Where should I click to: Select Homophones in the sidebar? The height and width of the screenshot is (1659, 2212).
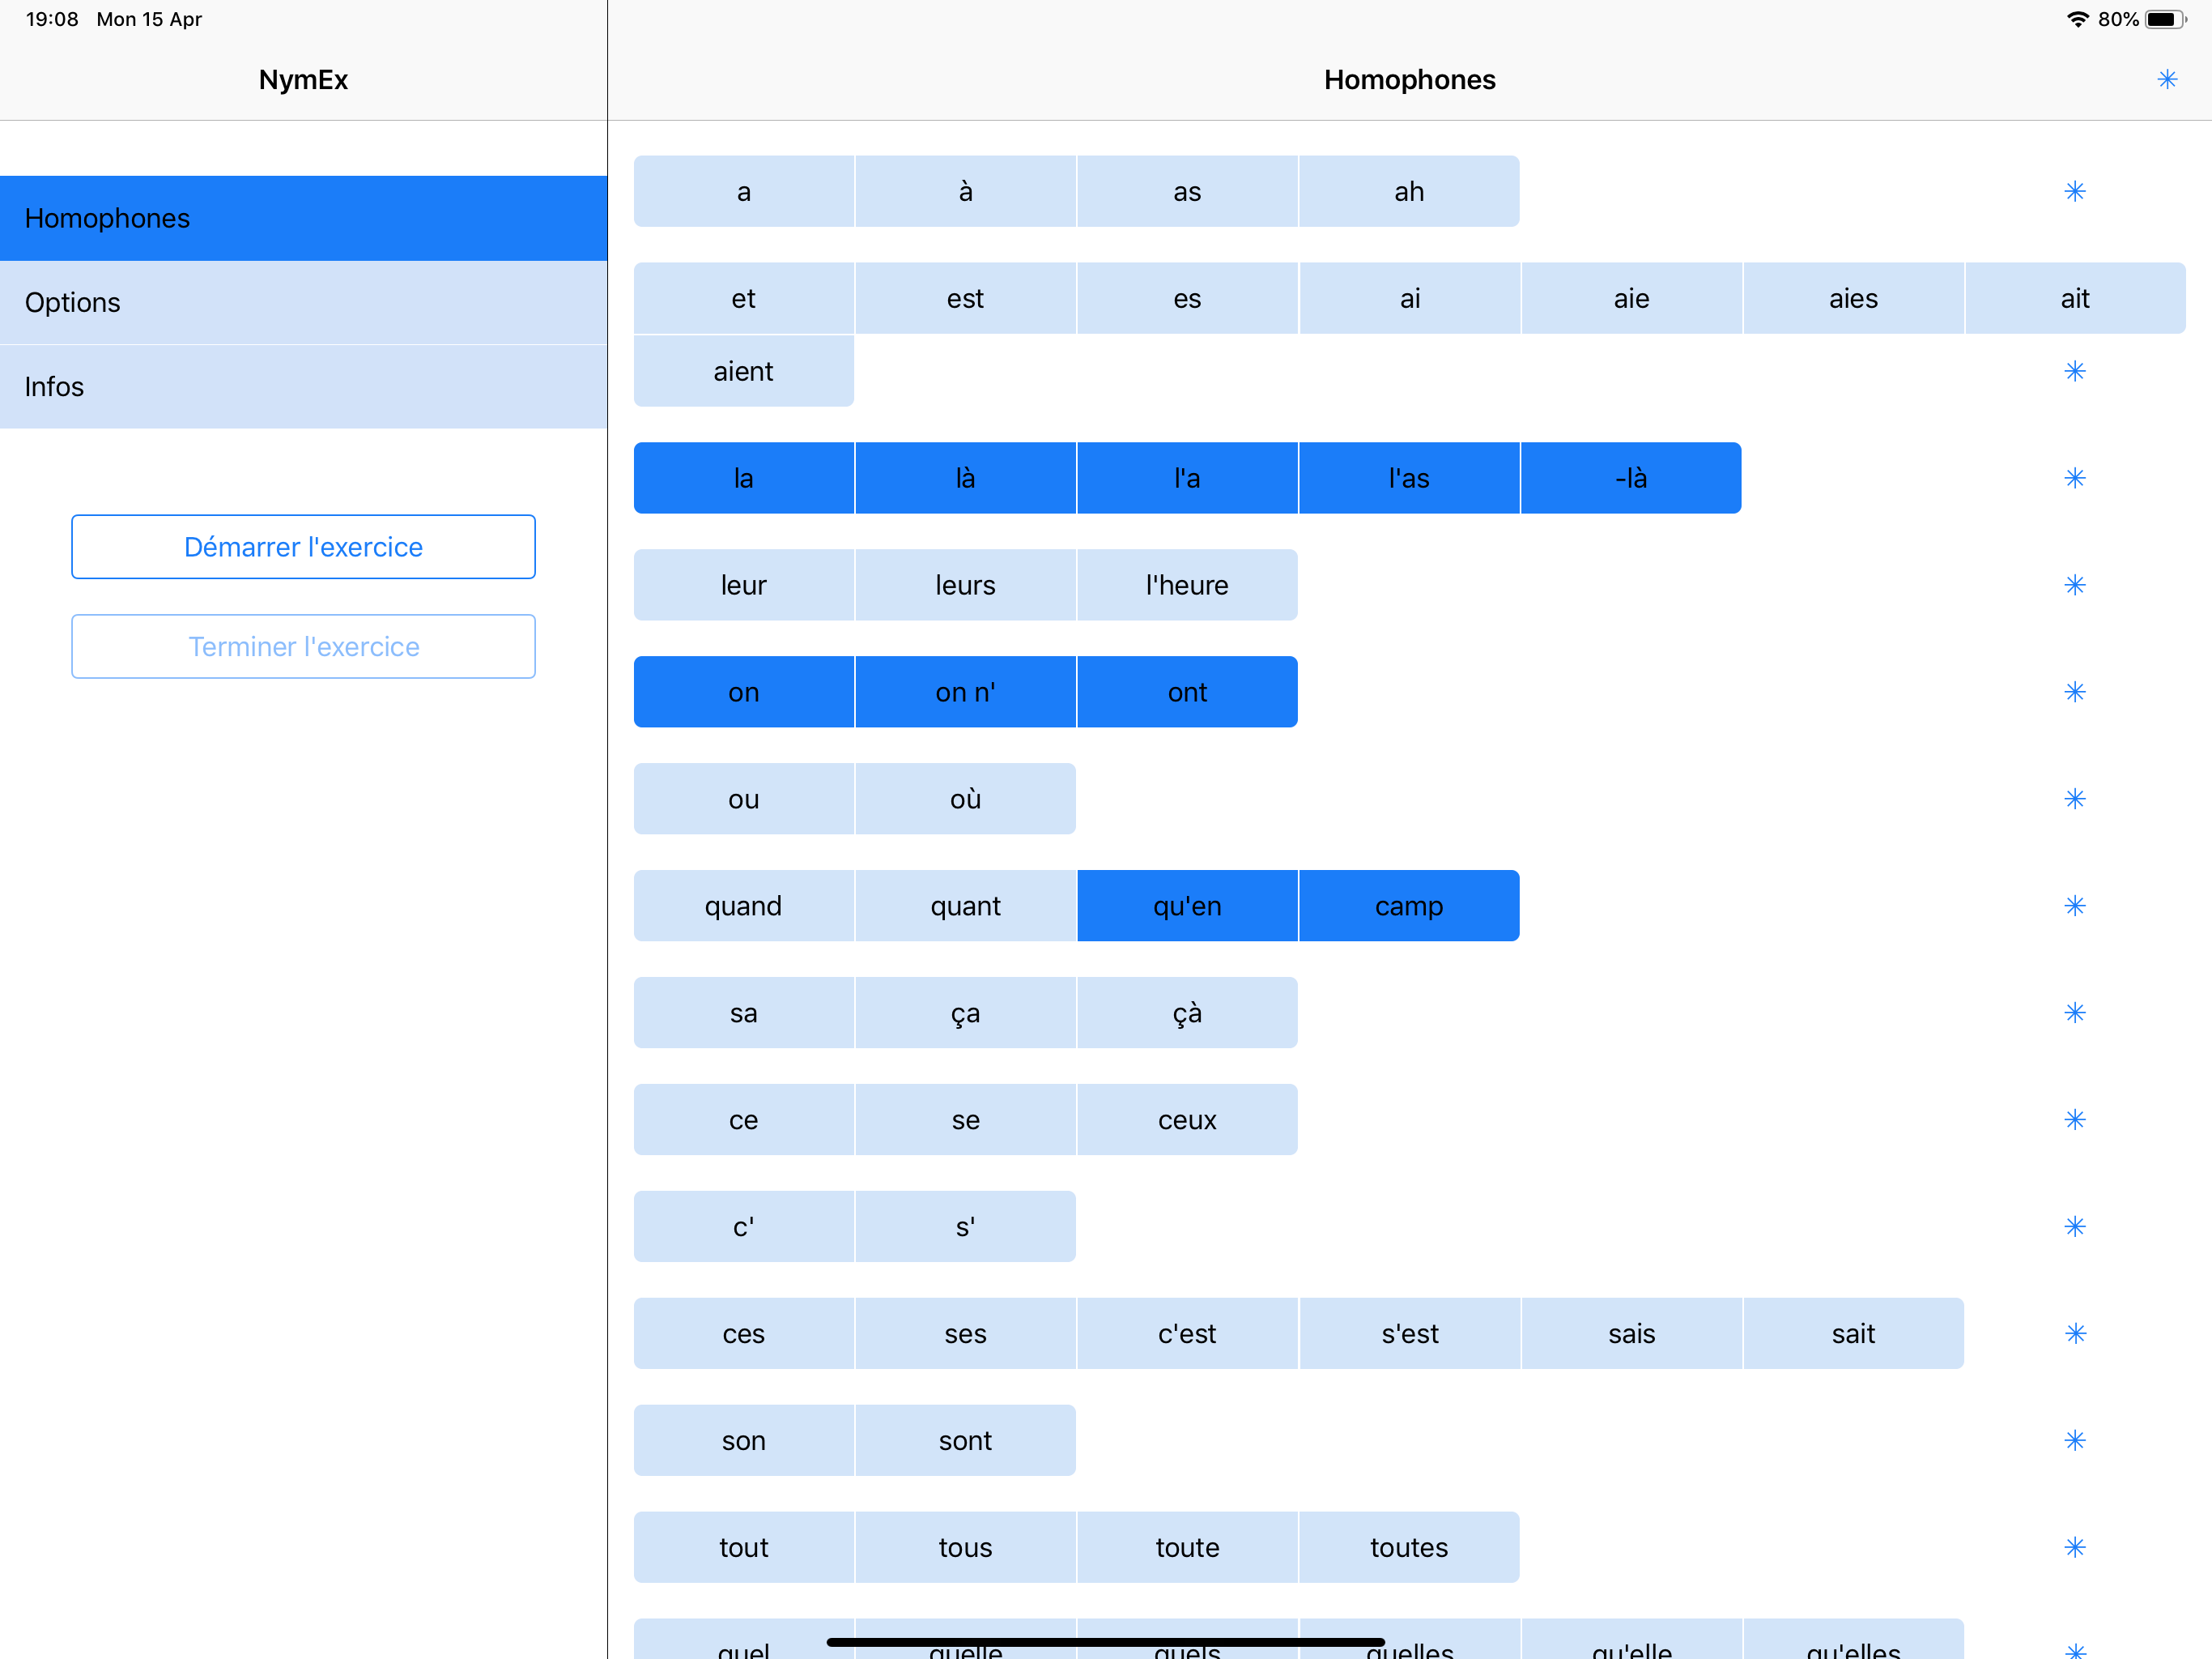(x=303, y=218)
